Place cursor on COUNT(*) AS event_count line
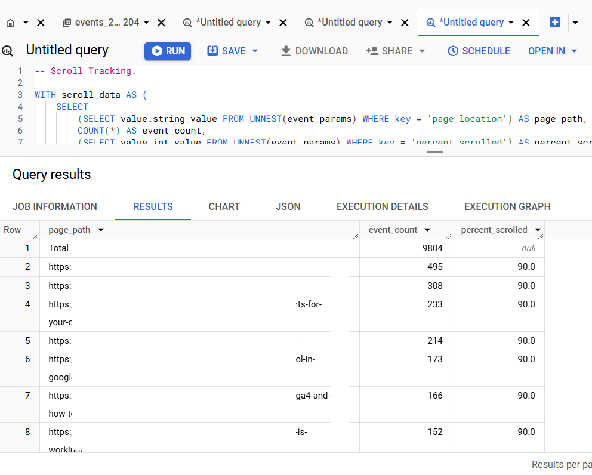 tap(141, 131)
